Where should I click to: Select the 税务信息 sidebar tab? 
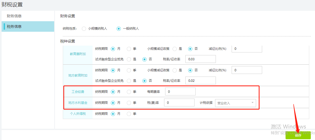(x=14, y=26)
